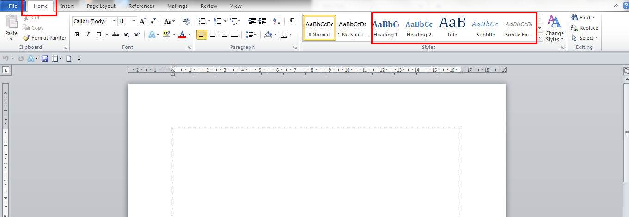The image size is (629, 217).
Task: Switch to the Page Layout tab
Action: [x=101, y=6]
